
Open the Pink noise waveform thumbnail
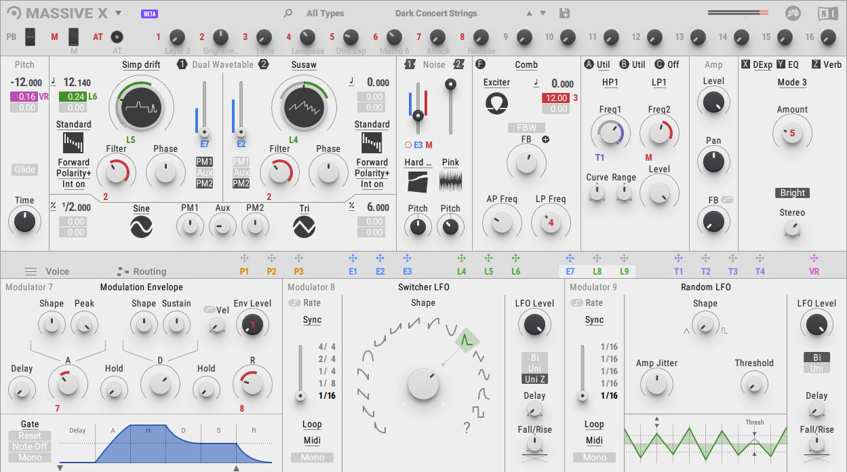point(450,181)
